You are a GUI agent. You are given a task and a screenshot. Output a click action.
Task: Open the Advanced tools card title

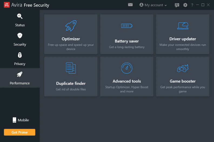coord(127,81)
